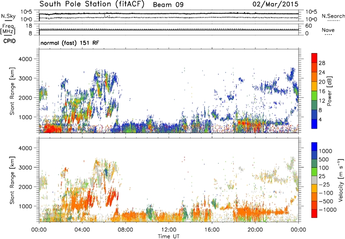Image resolution: width=345 pixels, height=239 pixels.
Task: Click the date '02/Mar/2015'
Action: point(275,4)
